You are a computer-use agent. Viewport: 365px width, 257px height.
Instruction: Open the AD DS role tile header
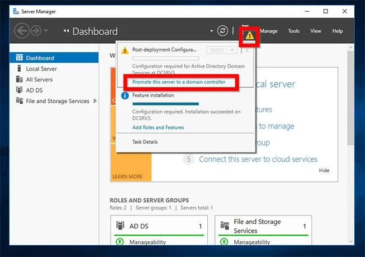click(x=159, y=226)
